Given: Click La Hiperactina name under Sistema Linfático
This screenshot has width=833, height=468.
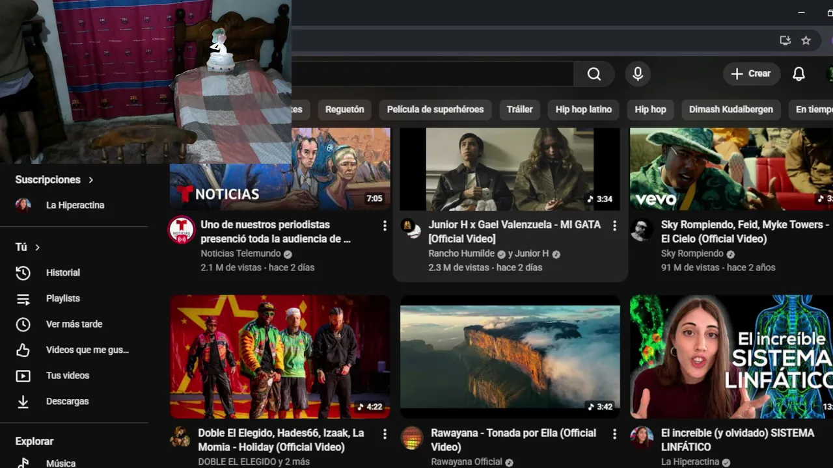Looking at the screenshot, I should click(x=690, y=461).
